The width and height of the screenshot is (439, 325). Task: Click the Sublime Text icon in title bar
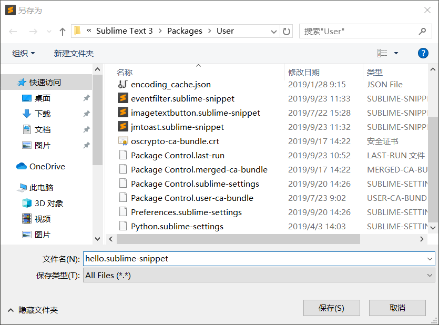click(x=11, y=10)
